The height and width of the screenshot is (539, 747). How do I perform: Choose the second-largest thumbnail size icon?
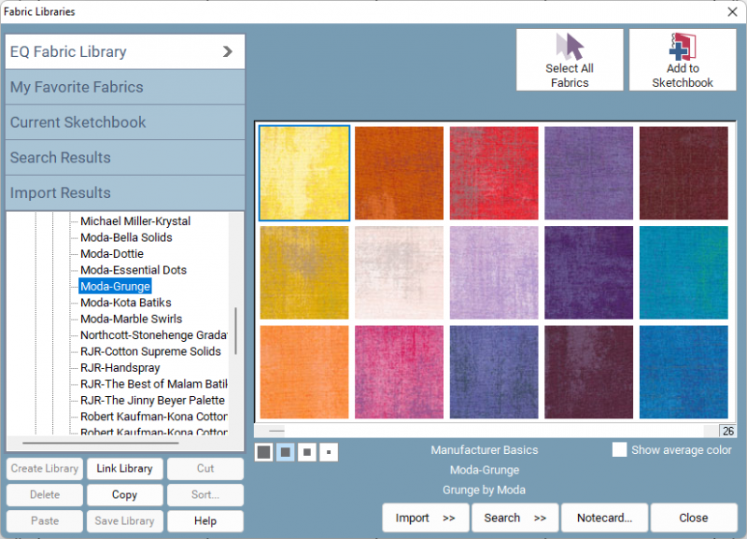point(285,453)
